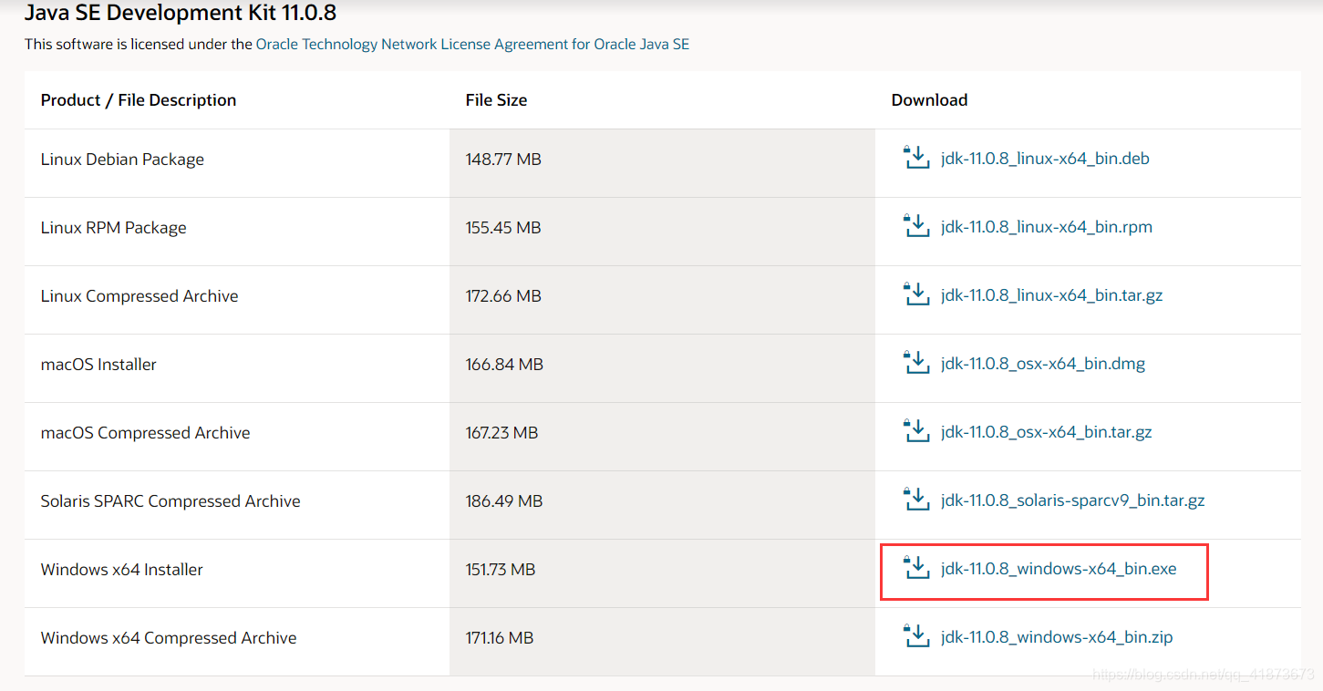Click the Download column header
1323x691 pixels.
click(929, 100)
